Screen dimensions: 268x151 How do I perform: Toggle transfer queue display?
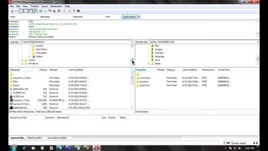(35, 11)
